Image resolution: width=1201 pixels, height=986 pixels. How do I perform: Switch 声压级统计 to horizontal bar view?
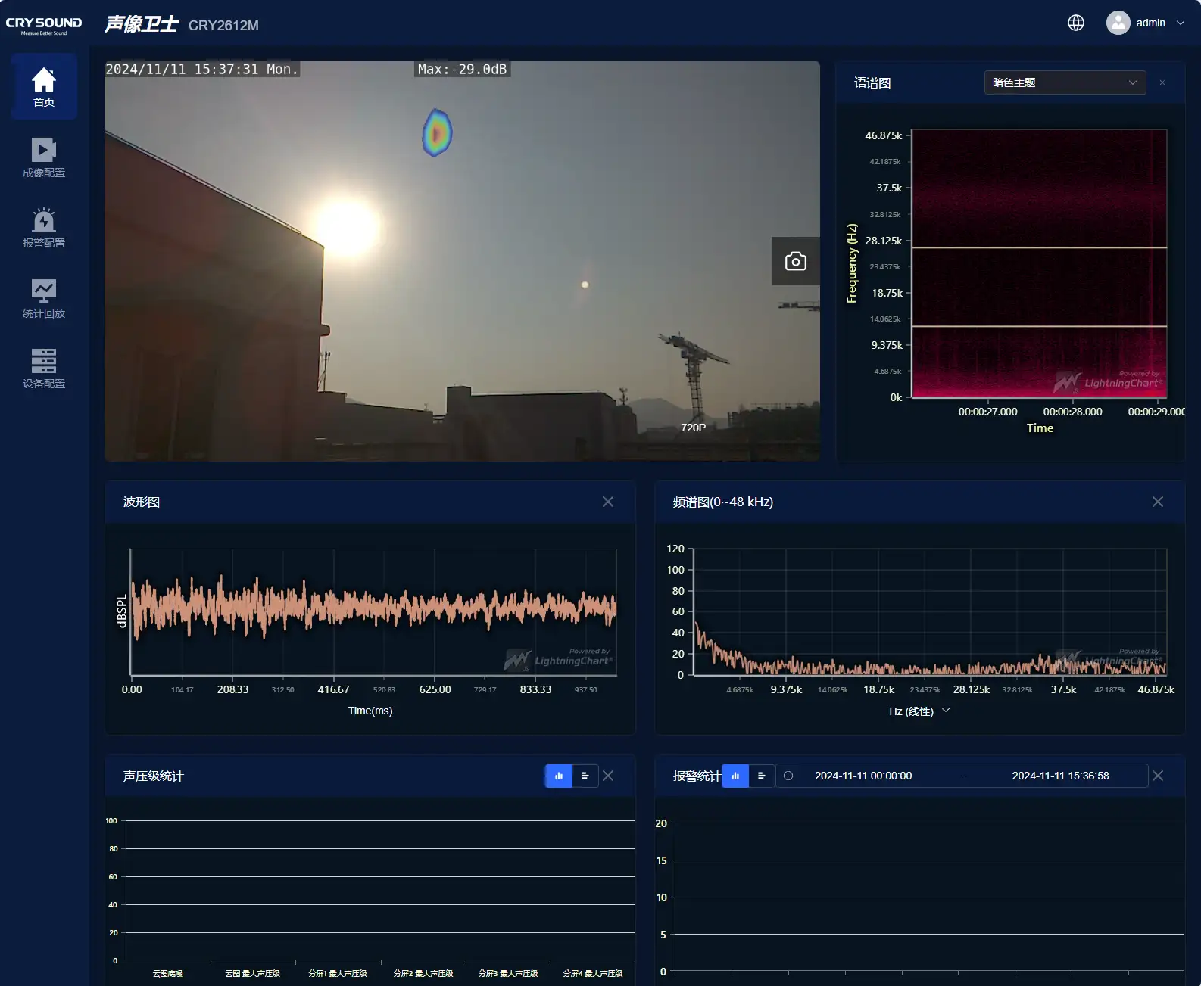[585, 776]
